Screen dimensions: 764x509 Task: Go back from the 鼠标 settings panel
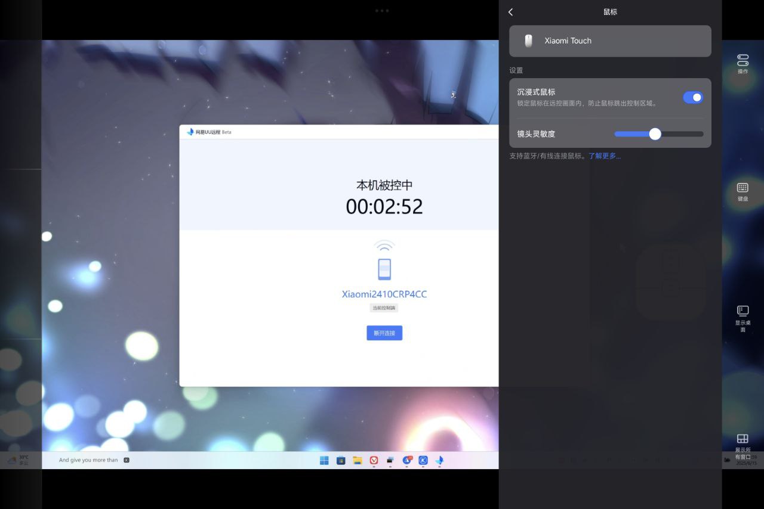510,12
